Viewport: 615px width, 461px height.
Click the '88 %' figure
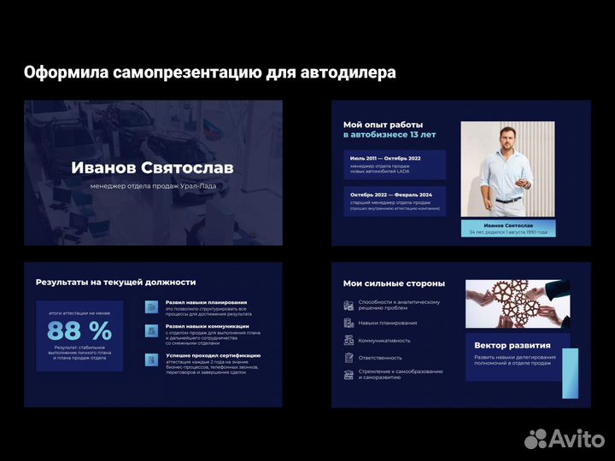coord(79,330)
